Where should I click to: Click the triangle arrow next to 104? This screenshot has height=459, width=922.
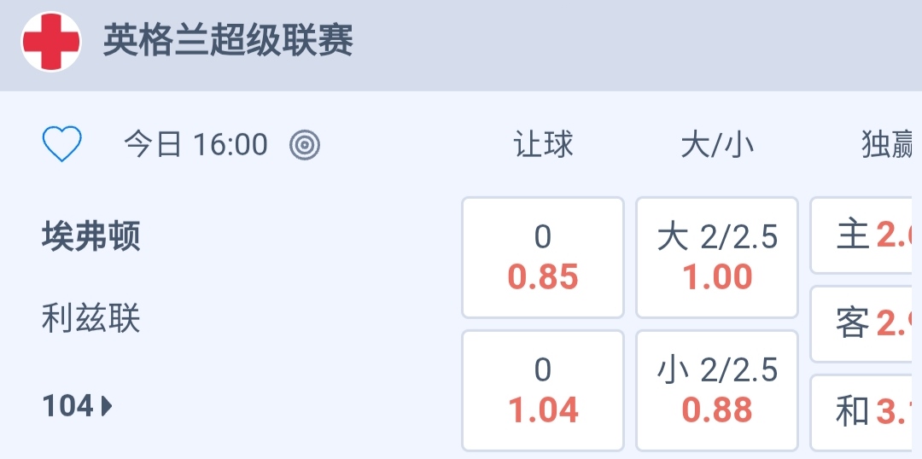pos(107,406)
